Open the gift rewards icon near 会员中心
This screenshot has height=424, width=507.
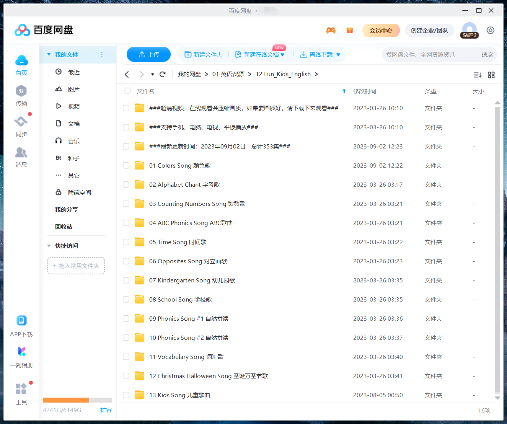click(349, 30)
